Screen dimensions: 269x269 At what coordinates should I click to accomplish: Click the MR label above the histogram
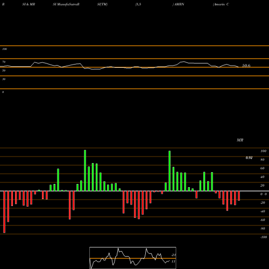pos(240,140)
